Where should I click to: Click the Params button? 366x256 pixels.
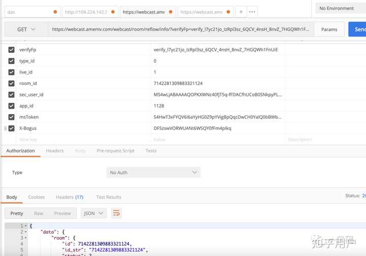pos(329,29)
